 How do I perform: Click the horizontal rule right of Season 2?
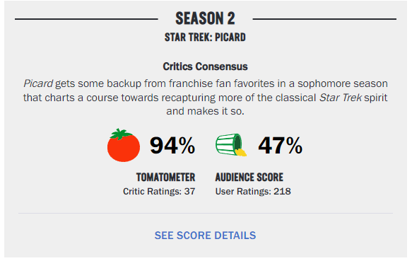point(324,19)
